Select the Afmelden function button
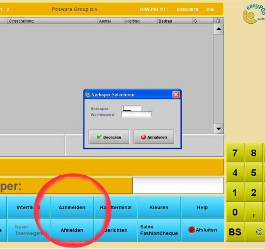Screen dimensions: 265x249 point(72,230)
